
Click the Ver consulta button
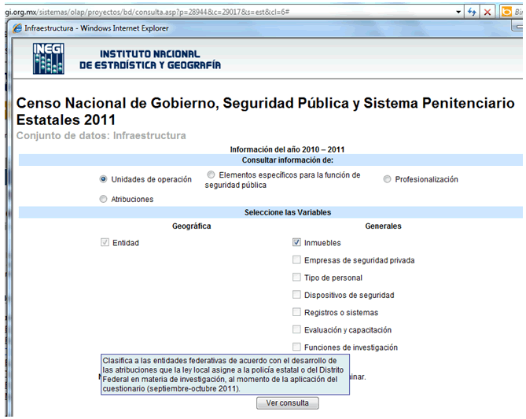click(x=288, y=403)
